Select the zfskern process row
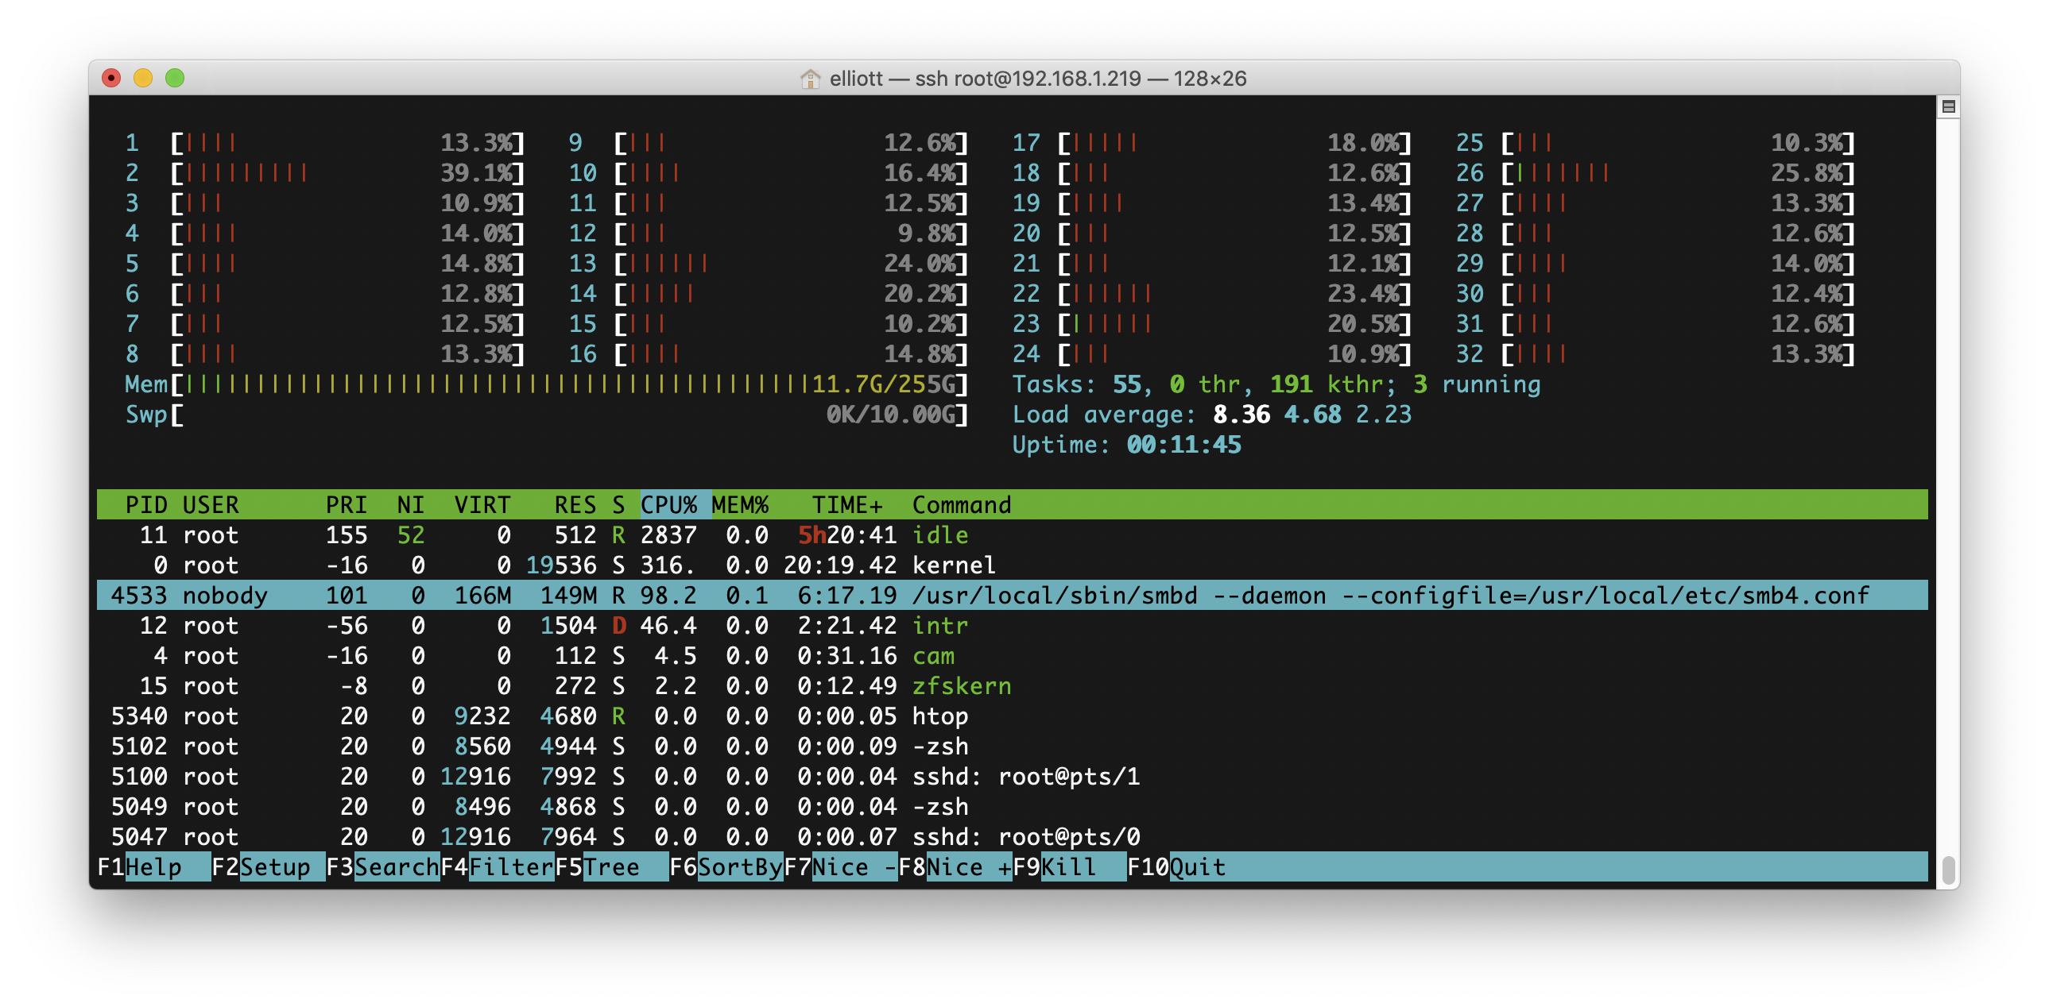 [960, 686]
